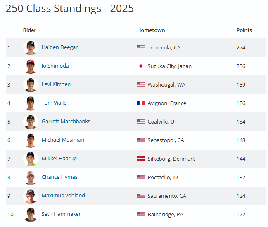This screenshot has height=227, width=268.
Task: Click Tom Vialle's rider avatar
Action: [31, 103]
